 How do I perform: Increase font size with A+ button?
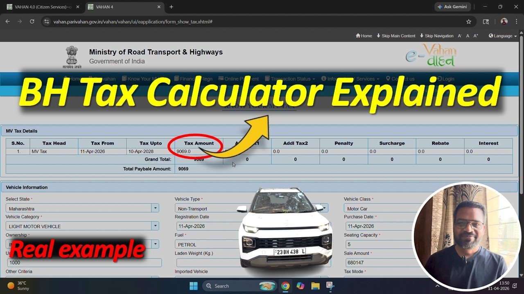click(476, 36)
